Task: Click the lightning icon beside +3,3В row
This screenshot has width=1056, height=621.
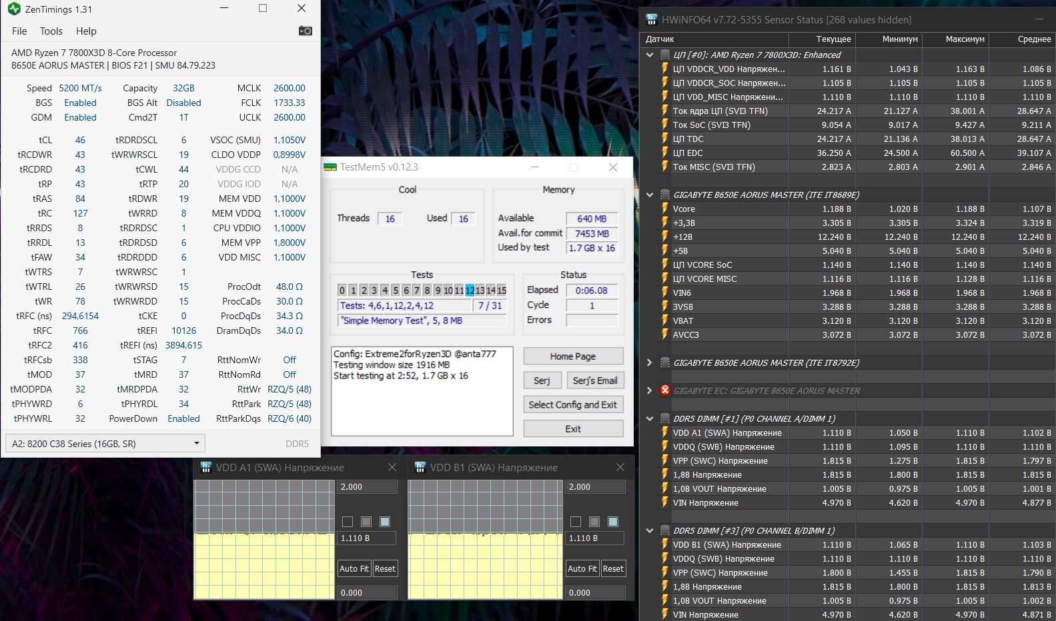Action: pyautogui.click(x=665, y=223)
